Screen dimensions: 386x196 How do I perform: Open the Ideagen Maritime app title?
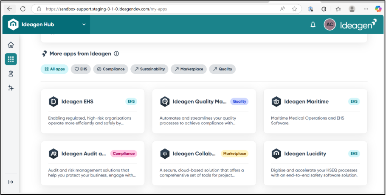[x=306, y=101]
